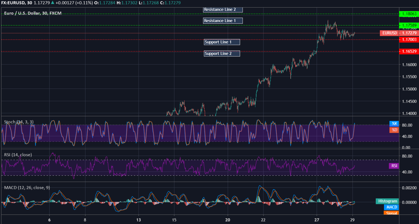Click the EURUSD current price tag
Image resolution: width=419 pixels, height=224 pixels.
coord(390,33)
